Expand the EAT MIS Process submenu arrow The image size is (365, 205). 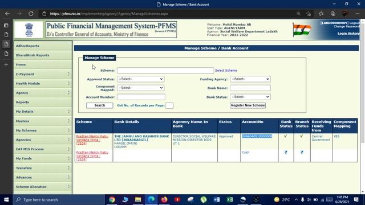point(69,149)
